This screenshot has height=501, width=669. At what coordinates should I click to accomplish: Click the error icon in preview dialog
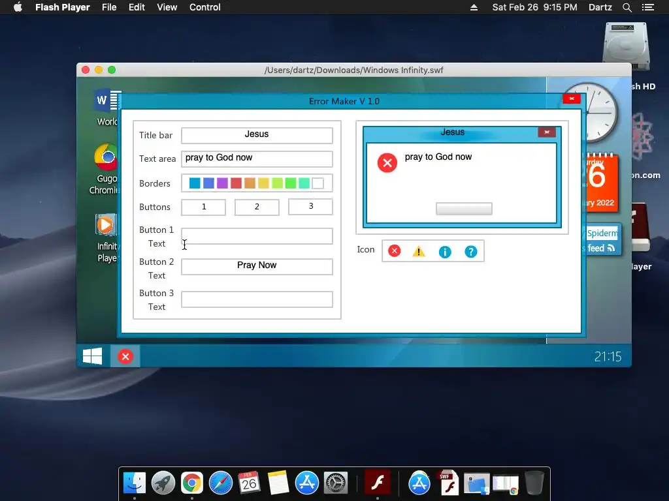387,162
